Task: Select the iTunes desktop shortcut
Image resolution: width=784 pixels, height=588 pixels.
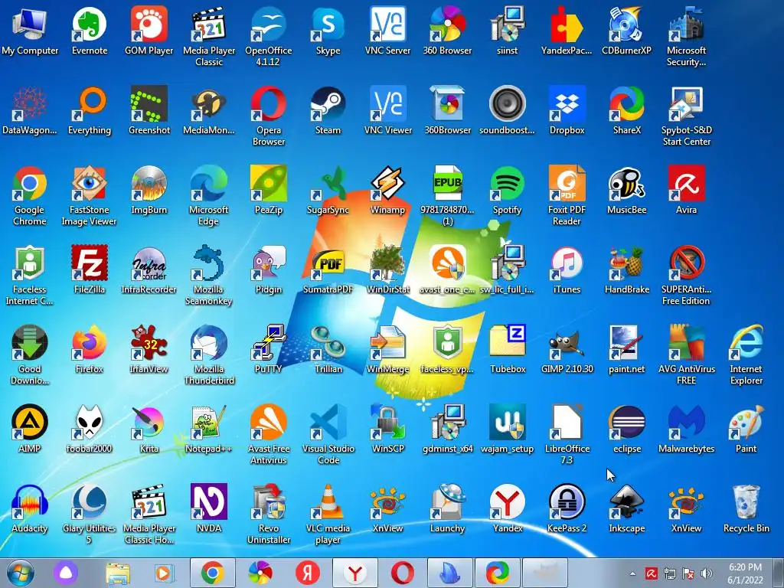Action: point(567,269)
